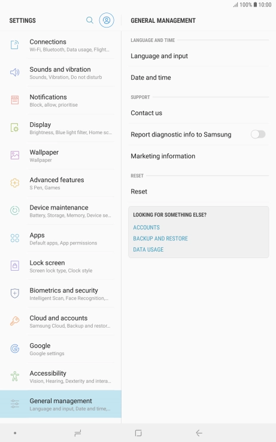This screenshot has height=442, width=276.
Task: Follow the ACCOUNTS link
Action: coord(146,227)
